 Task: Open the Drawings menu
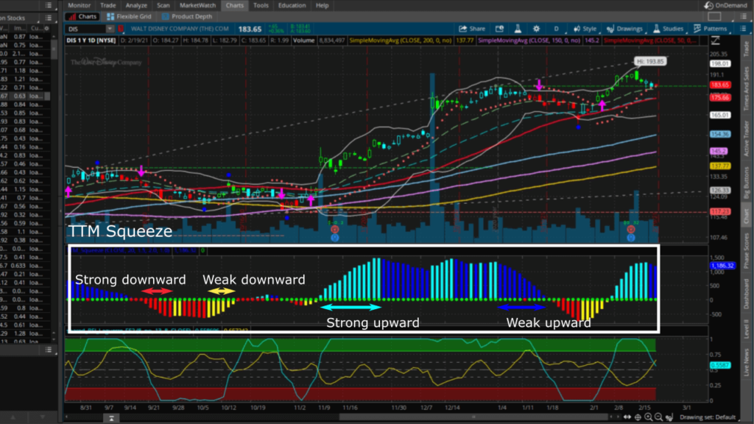click(624, 29)
